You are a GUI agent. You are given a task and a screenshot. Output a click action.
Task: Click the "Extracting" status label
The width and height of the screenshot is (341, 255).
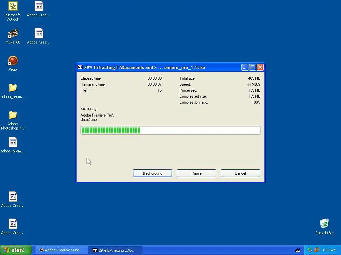(88, 109)
